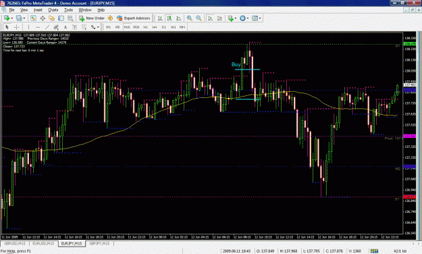Select the horizontal line drawing tool
This screenshot has width=422, height=254.
click(x=38, y=27)
